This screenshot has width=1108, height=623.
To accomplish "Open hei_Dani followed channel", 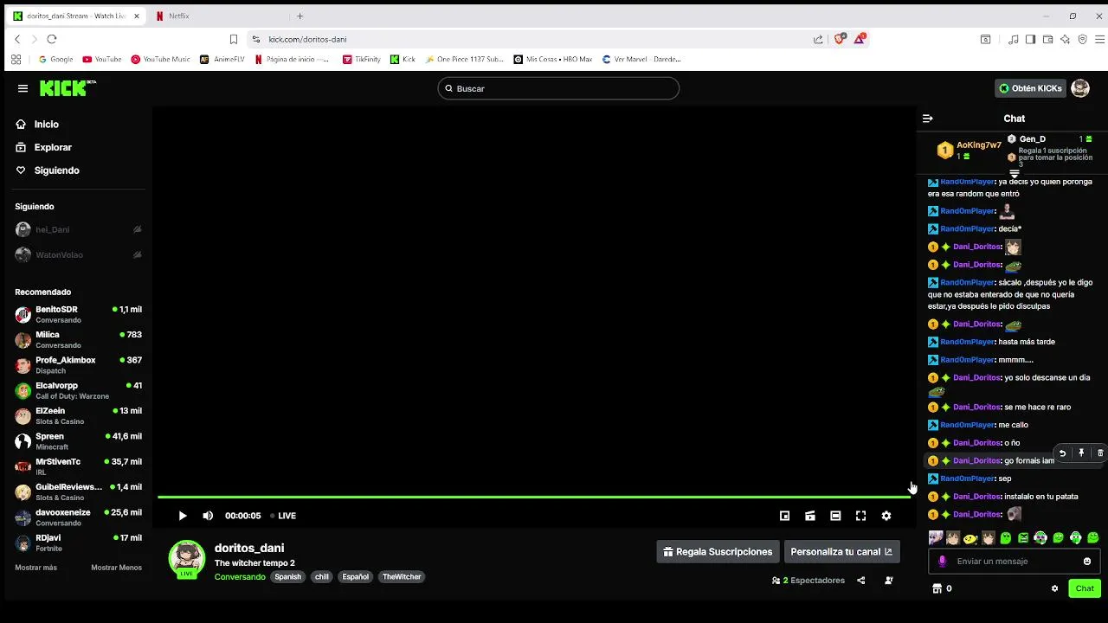I will 78,229.
